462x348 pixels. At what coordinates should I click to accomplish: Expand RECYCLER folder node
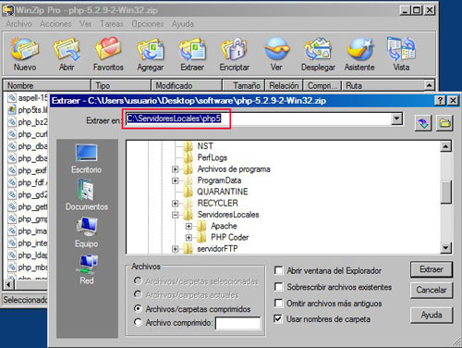point(176,204)
